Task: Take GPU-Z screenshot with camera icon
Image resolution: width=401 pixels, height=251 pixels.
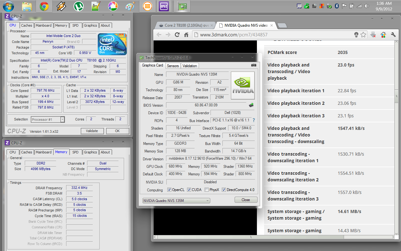Action: 254,65
